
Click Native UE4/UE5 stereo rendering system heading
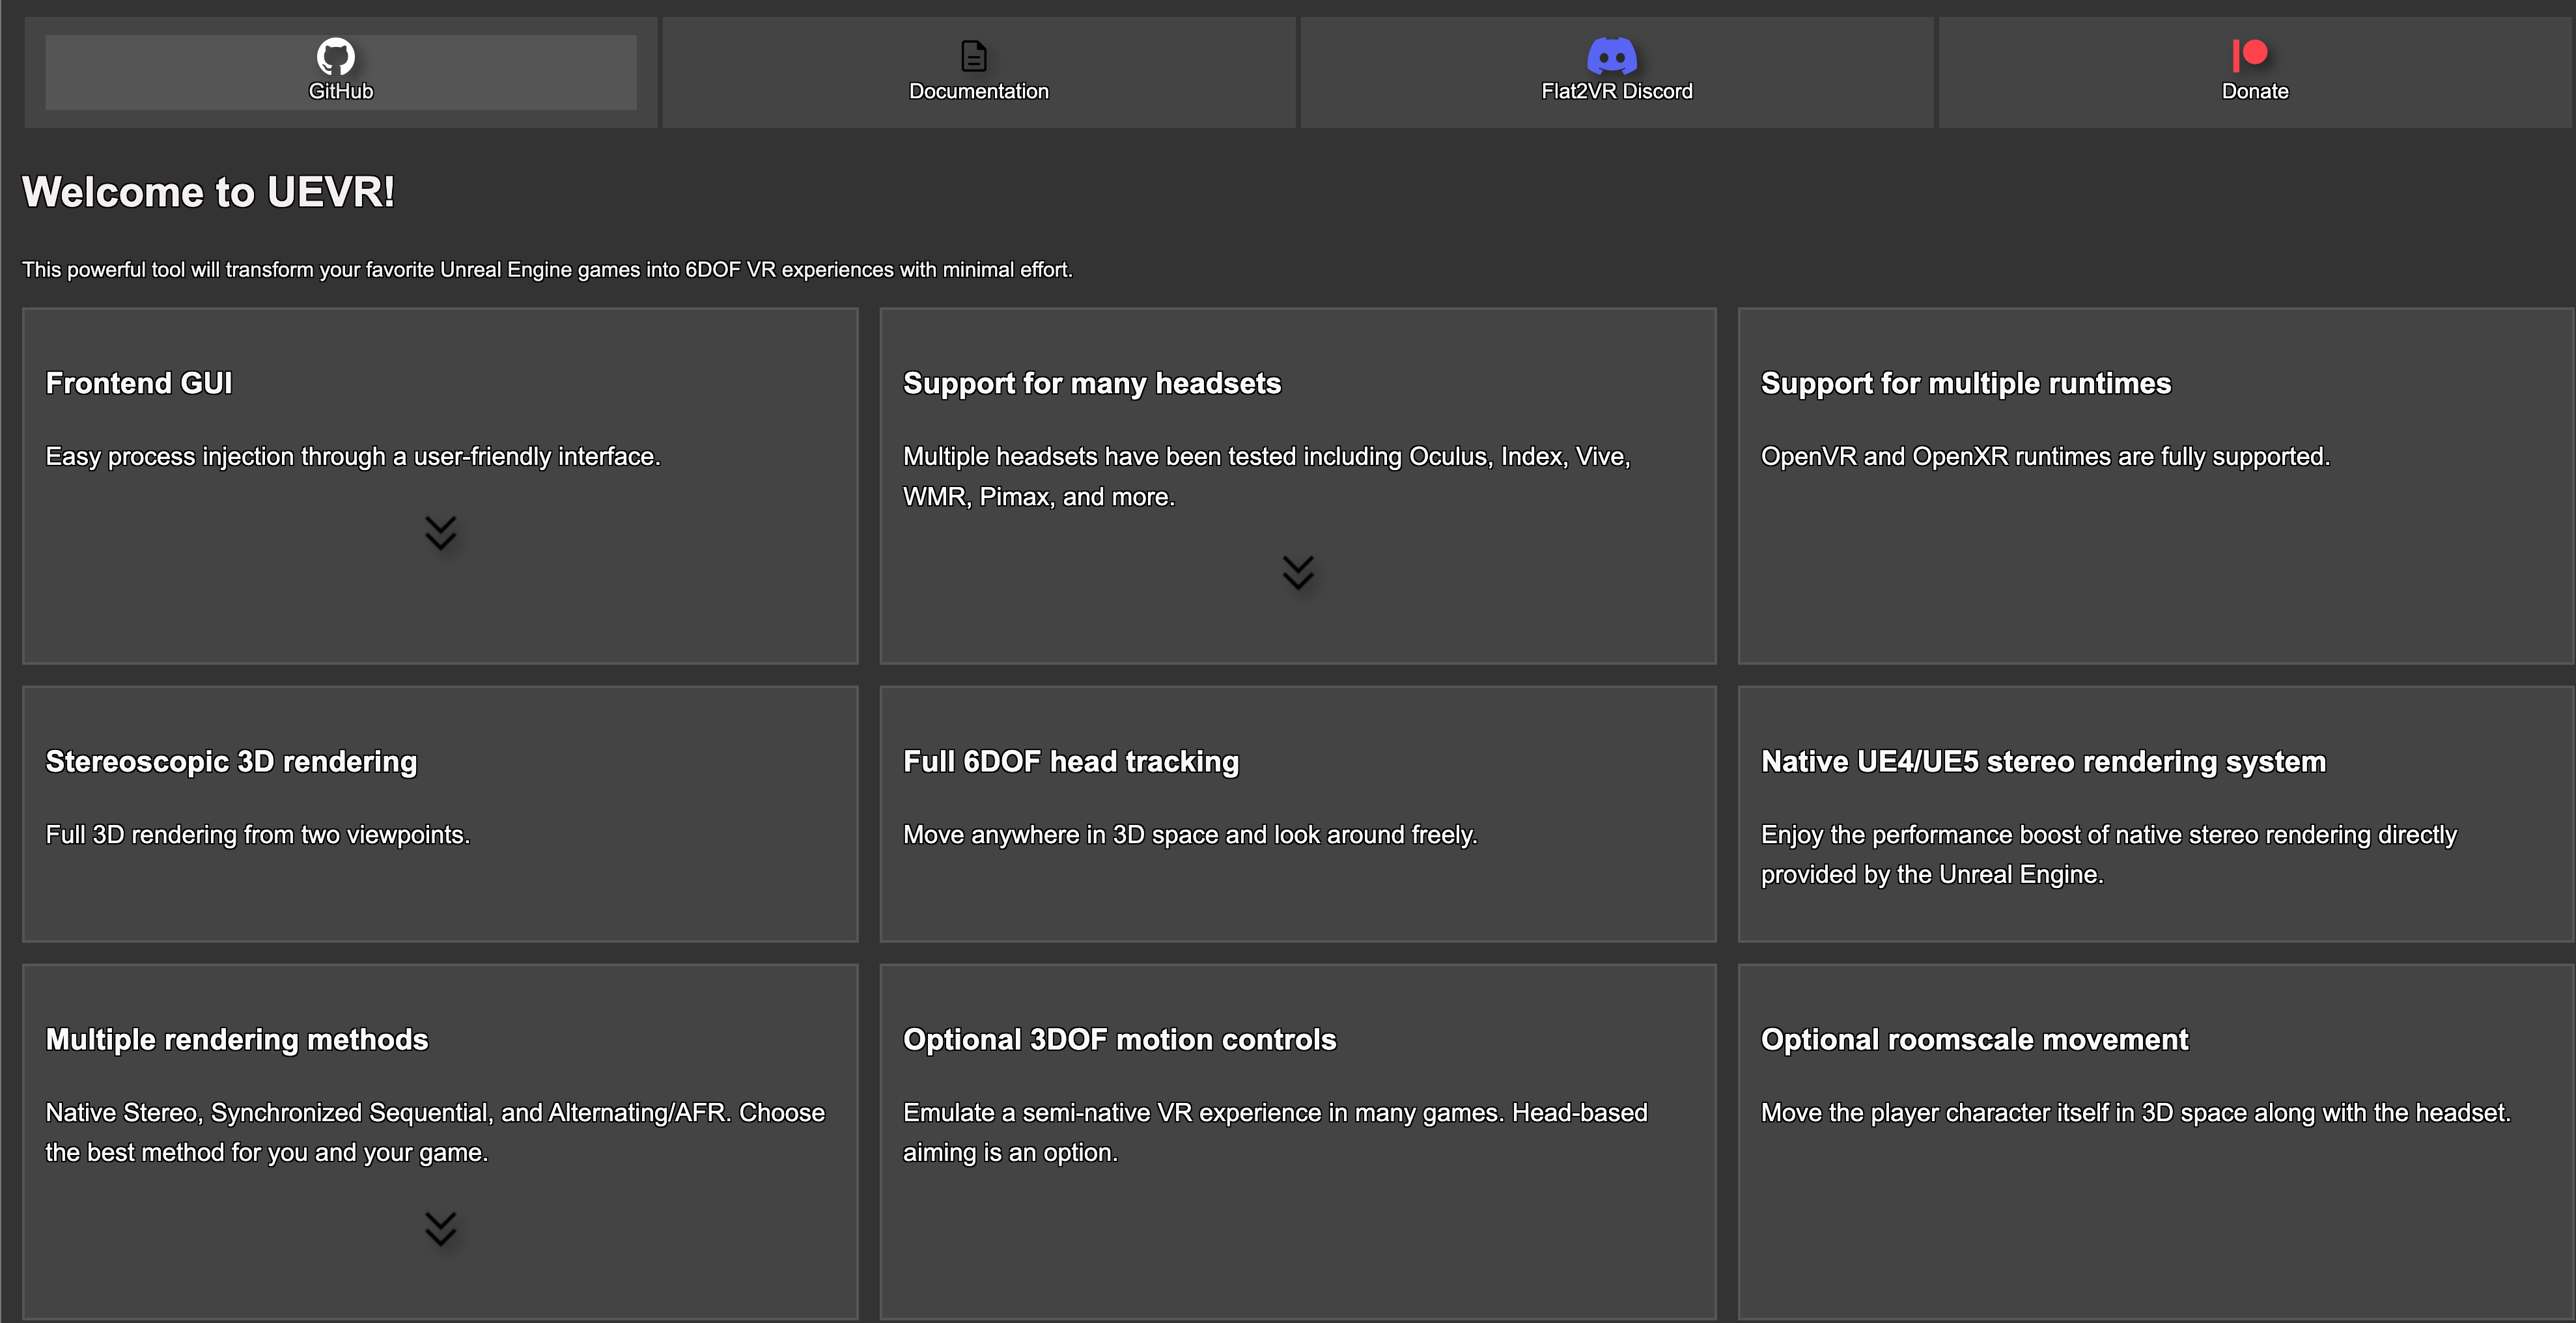click(2043, 762)
